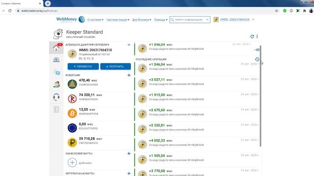Open the +1 913,00 WMR operation
The width and height of the screenshot is (314, 176).
coord(197,99)
